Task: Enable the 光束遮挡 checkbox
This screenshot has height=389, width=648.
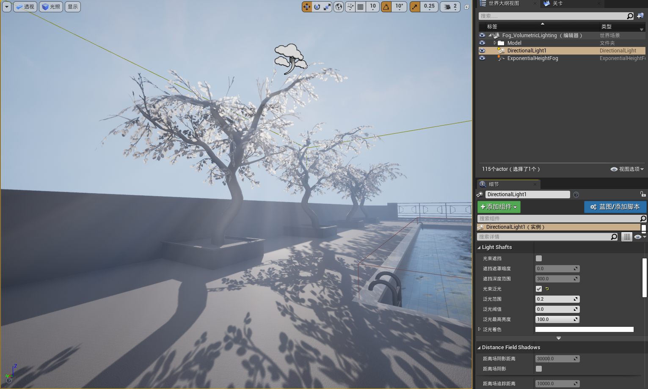Action: tap(538, 258)
